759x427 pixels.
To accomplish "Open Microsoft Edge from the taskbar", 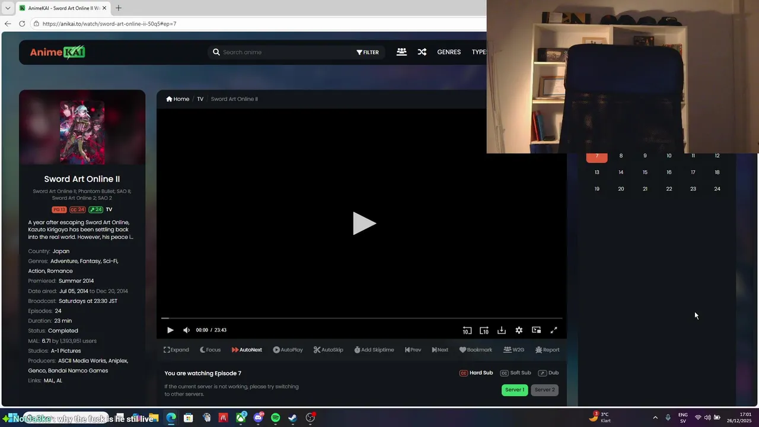I will click(x=171, y=418).
